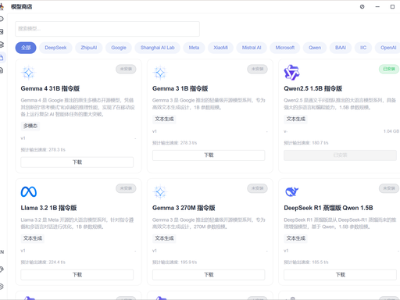
Task: Click 未安装 badge on Gemma 3 1B card
Action: 257,69
